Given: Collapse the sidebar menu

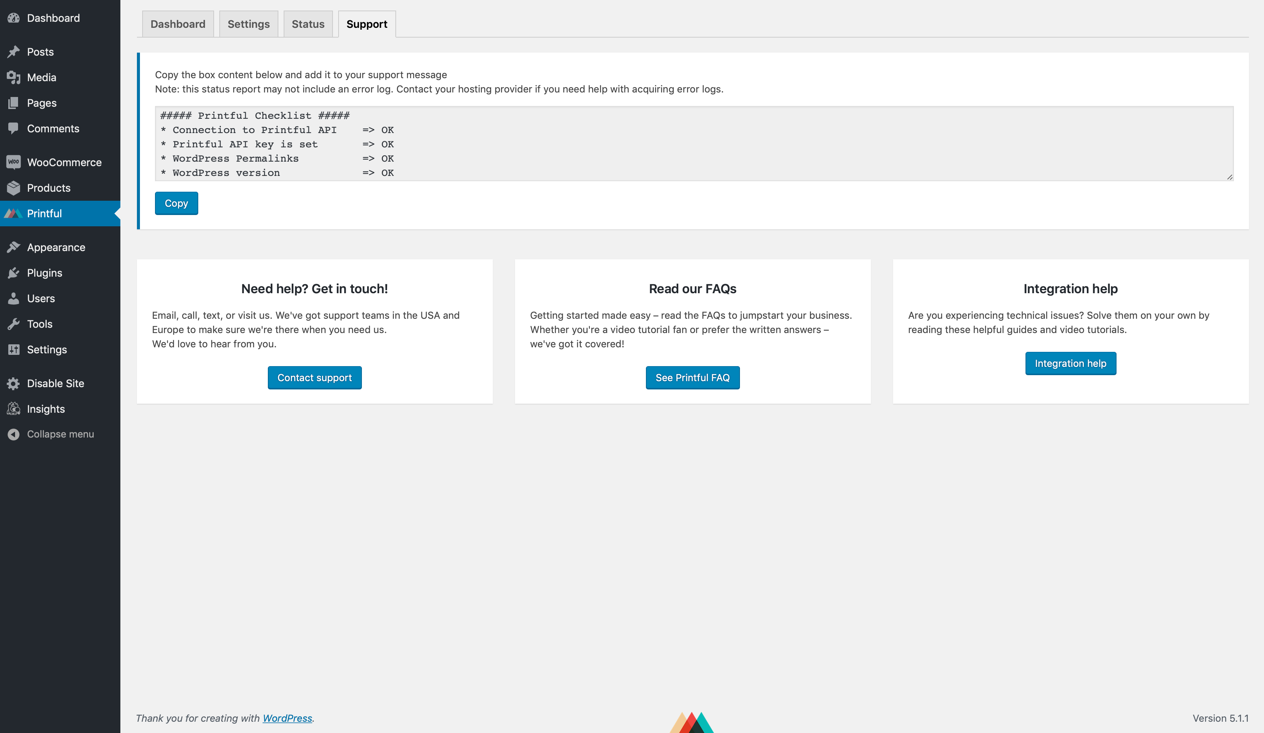Looking at the screenshot, I should 59,434.
